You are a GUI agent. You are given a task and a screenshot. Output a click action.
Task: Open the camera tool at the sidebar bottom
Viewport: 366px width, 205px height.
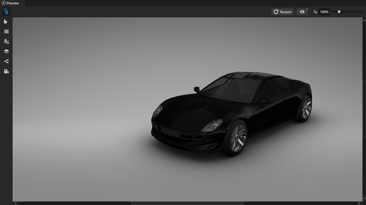6,71
